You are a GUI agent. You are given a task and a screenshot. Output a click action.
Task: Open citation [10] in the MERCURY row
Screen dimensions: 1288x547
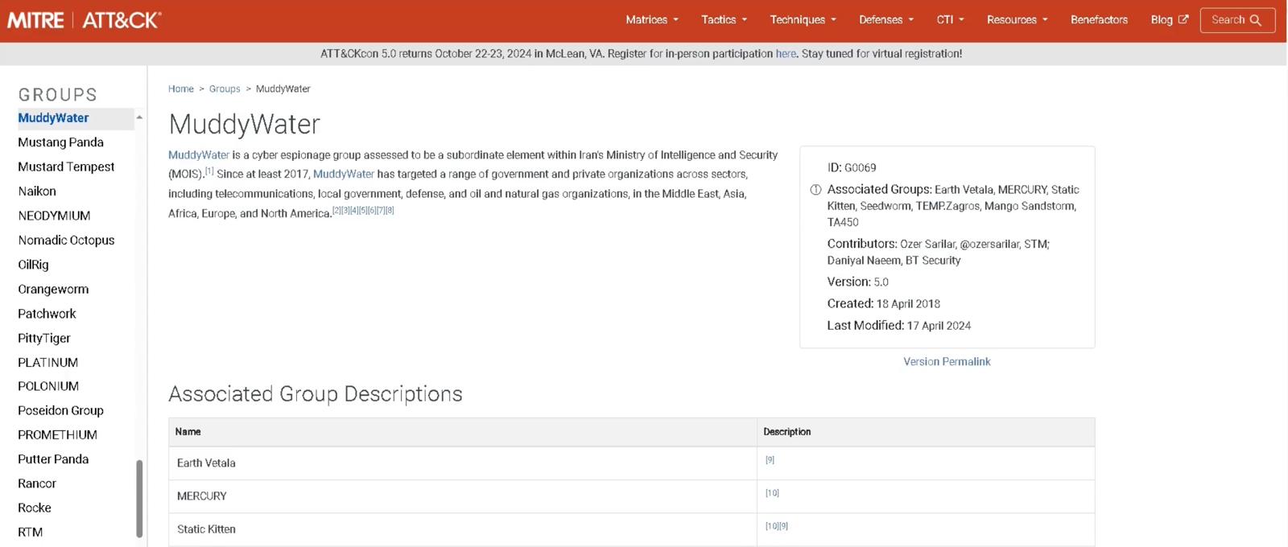(x=772, y=493)
